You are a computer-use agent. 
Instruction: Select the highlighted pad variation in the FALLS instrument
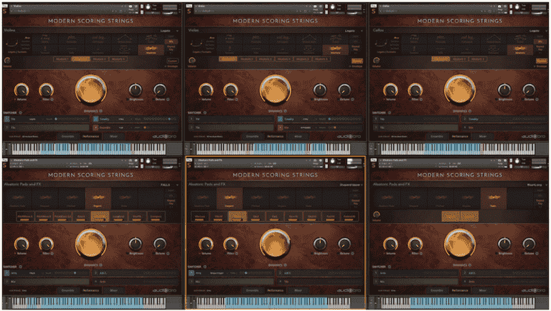pyautogui.click(x=100, y=216)
